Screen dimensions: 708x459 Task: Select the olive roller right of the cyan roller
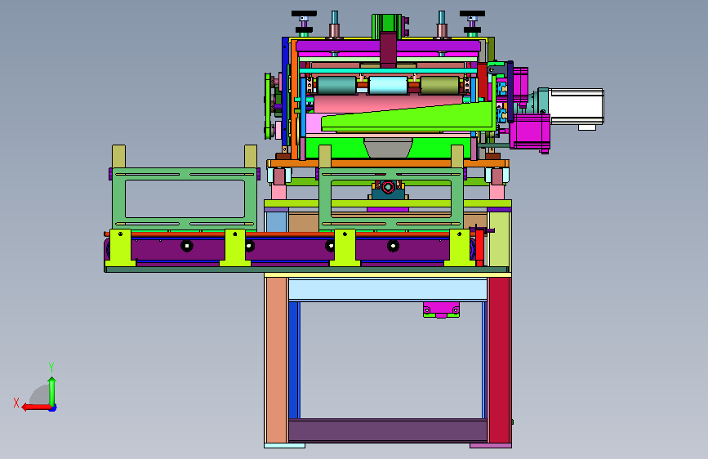(440, 86)
